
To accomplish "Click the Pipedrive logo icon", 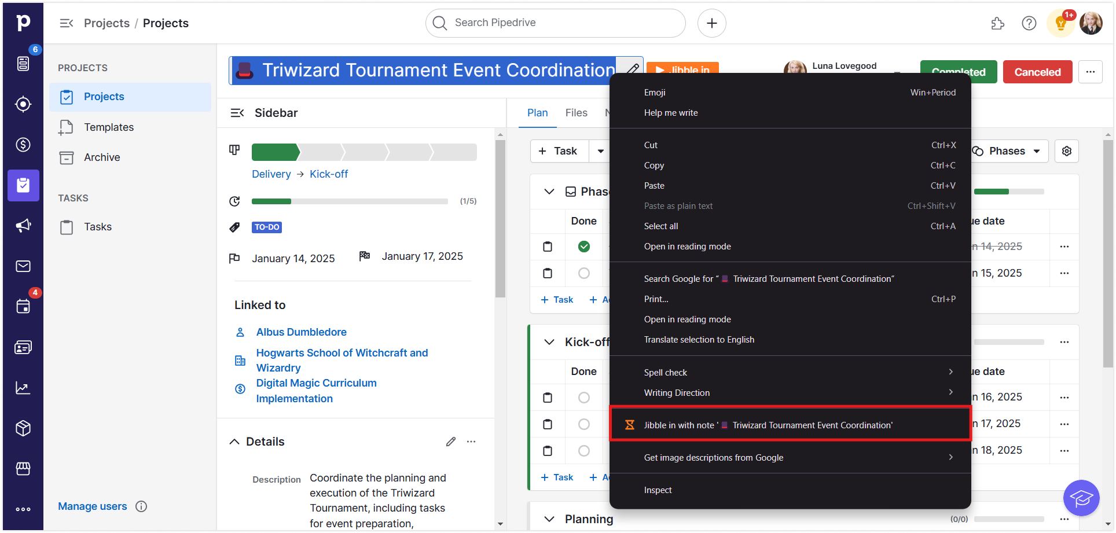I will pos(23,23).
